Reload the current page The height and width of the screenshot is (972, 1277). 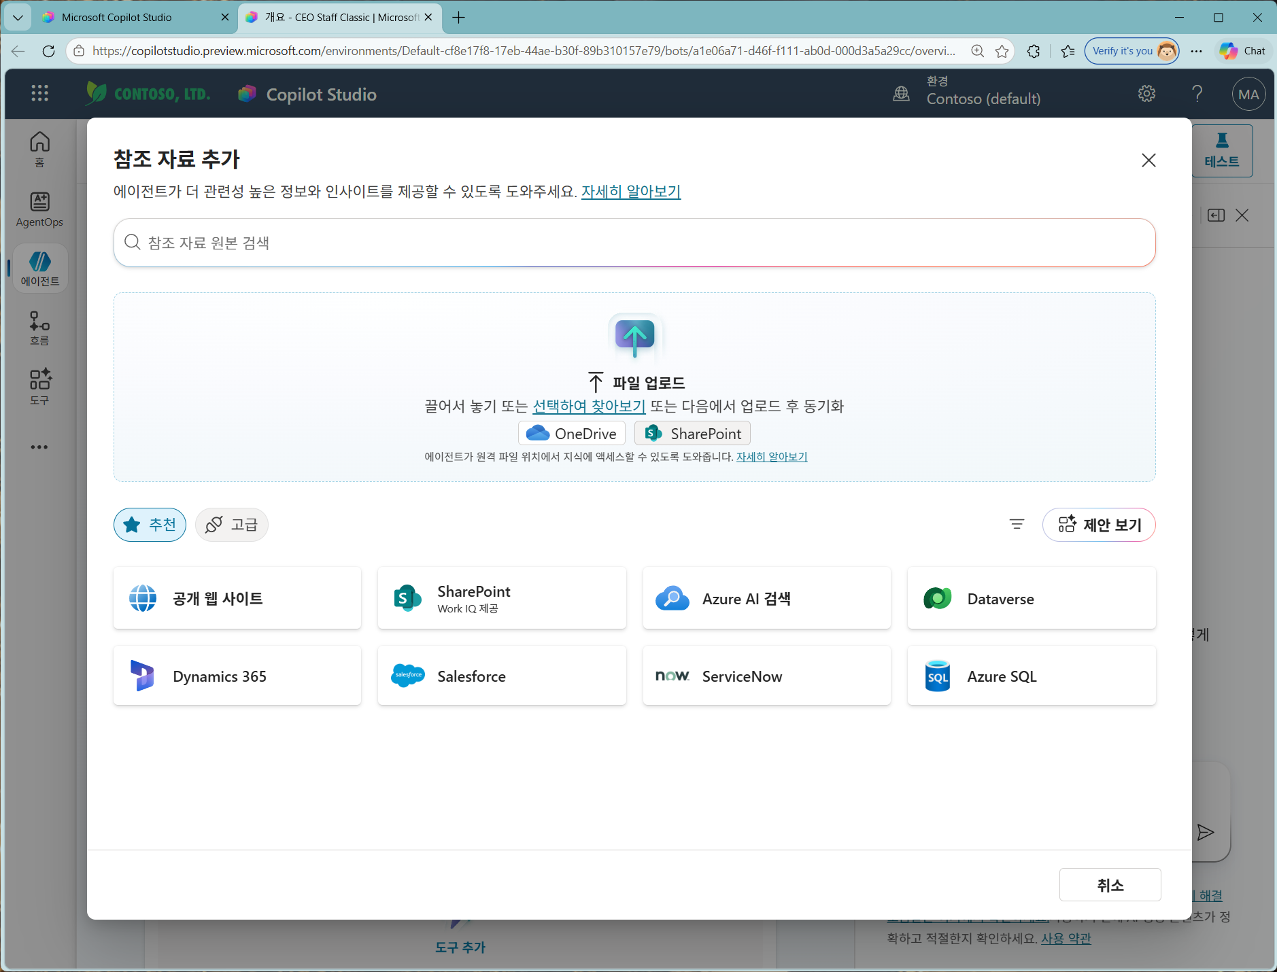(48, 51)
